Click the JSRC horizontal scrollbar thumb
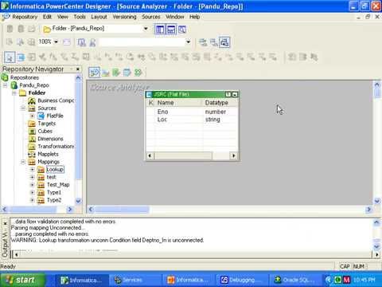Viewport: 382px width, 287px height. (x=183, y=155)
